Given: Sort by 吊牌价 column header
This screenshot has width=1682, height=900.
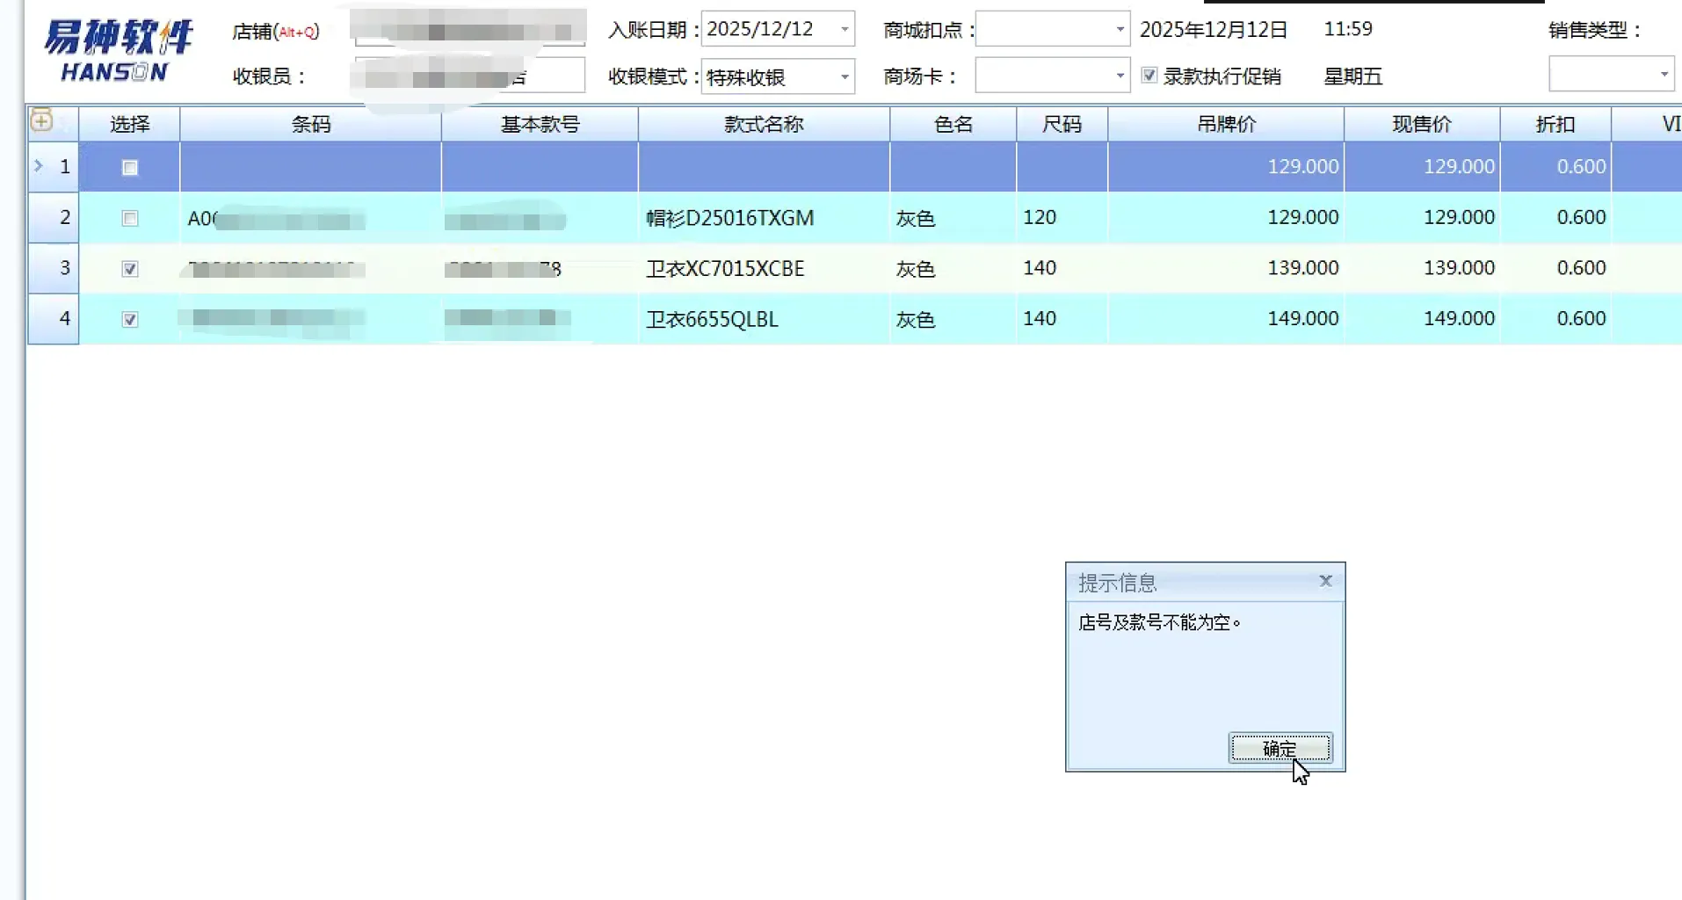Looking at the screenshot, I should pos(1225,124).
